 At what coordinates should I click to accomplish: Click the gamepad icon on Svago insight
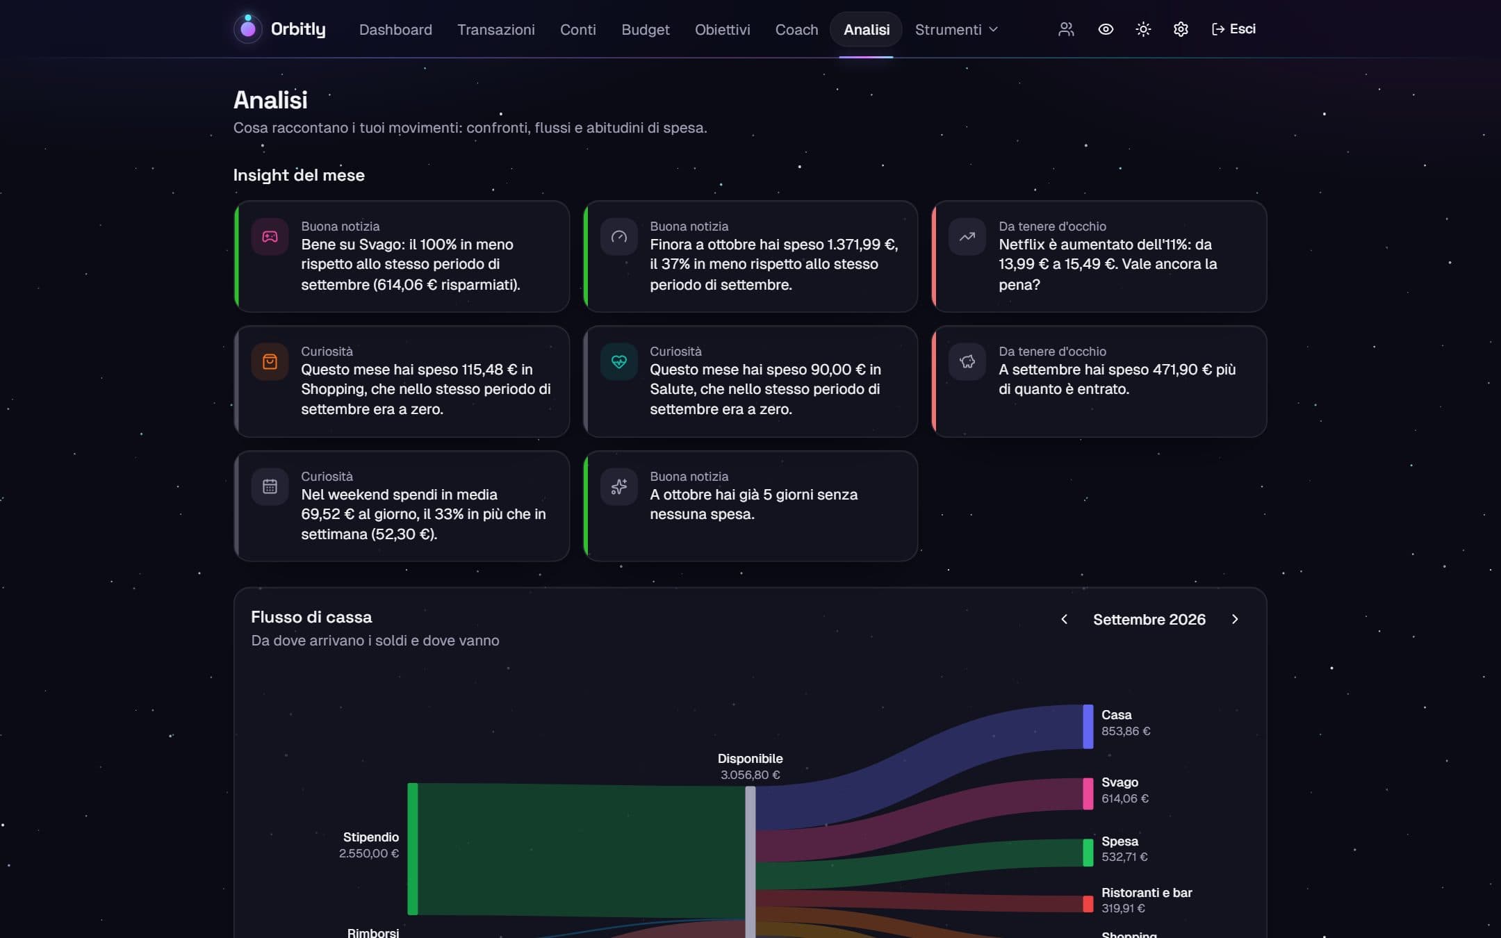tap(270, 237)
